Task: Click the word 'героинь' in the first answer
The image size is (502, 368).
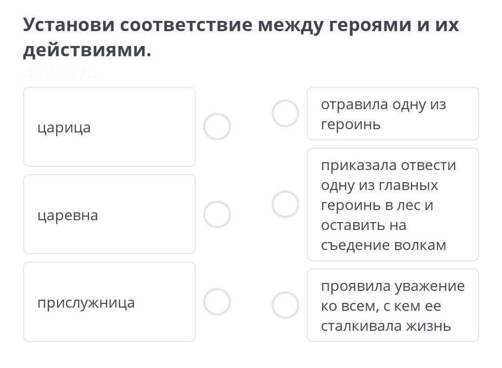Action: (351, 124)
